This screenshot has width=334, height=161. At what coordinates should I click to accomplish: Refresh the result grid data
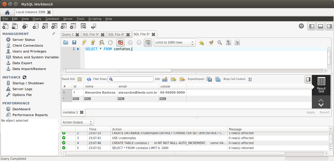point(89,79)
